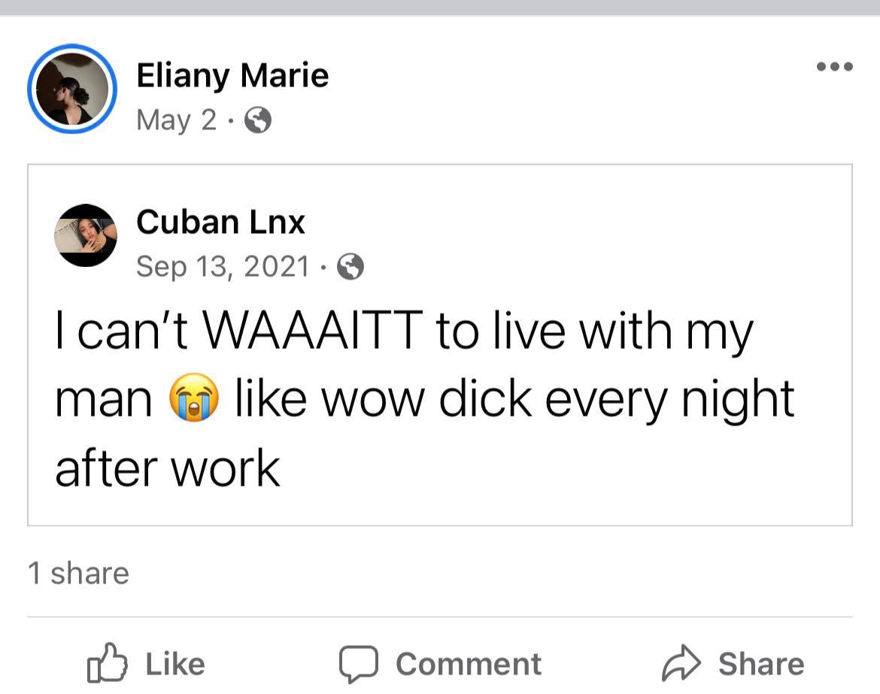Click the globe icon beside May 2
The image size is (880, 694).
pyautogui.click(x=258, y=120)
